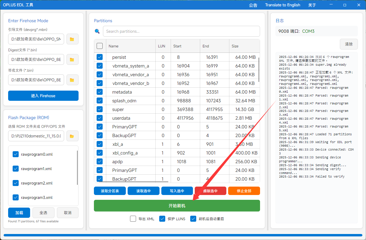Screen dimensions: 366x240
Task: Click the partition table vertical scrollbar
Action: pyautogui.click(x=259, y=69)
